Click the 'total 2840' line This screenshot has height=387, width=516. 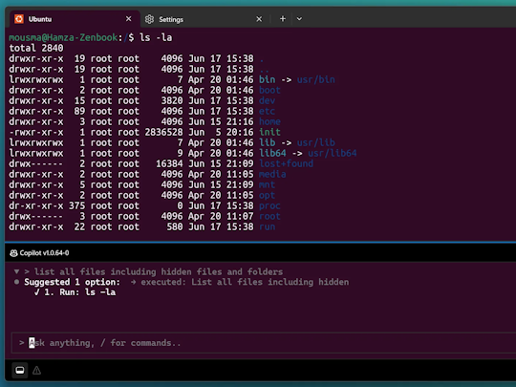pyautogui.click(x=36, y=48)
